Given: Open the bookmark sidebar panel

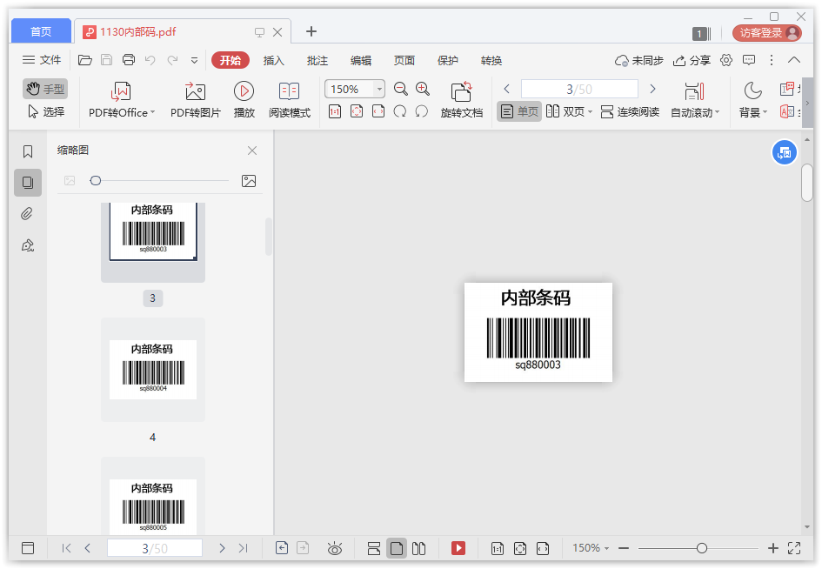Looking at the screenshot, I should pyautogui.click(x=28, y=151).
